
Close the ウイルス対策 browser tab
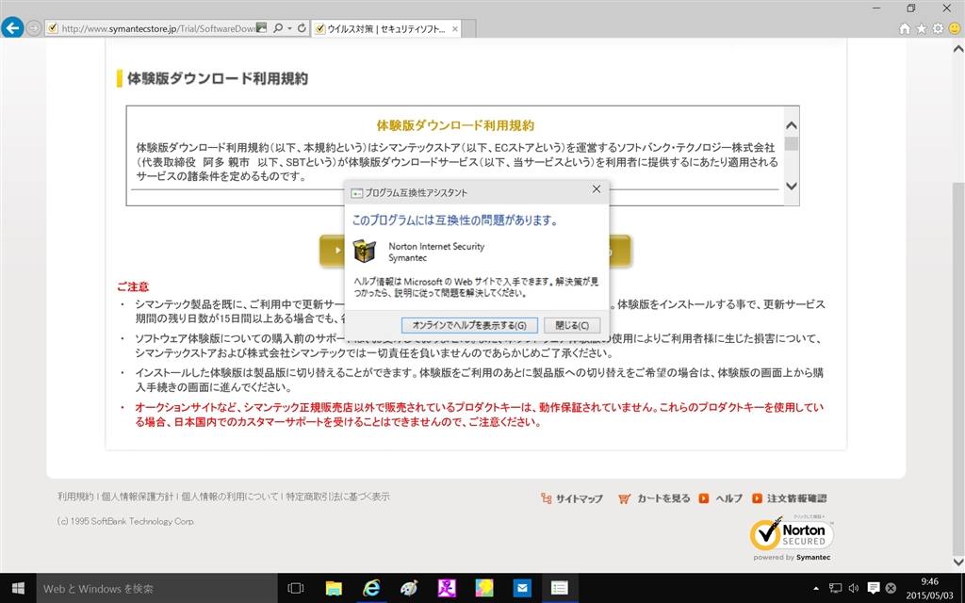455,29
